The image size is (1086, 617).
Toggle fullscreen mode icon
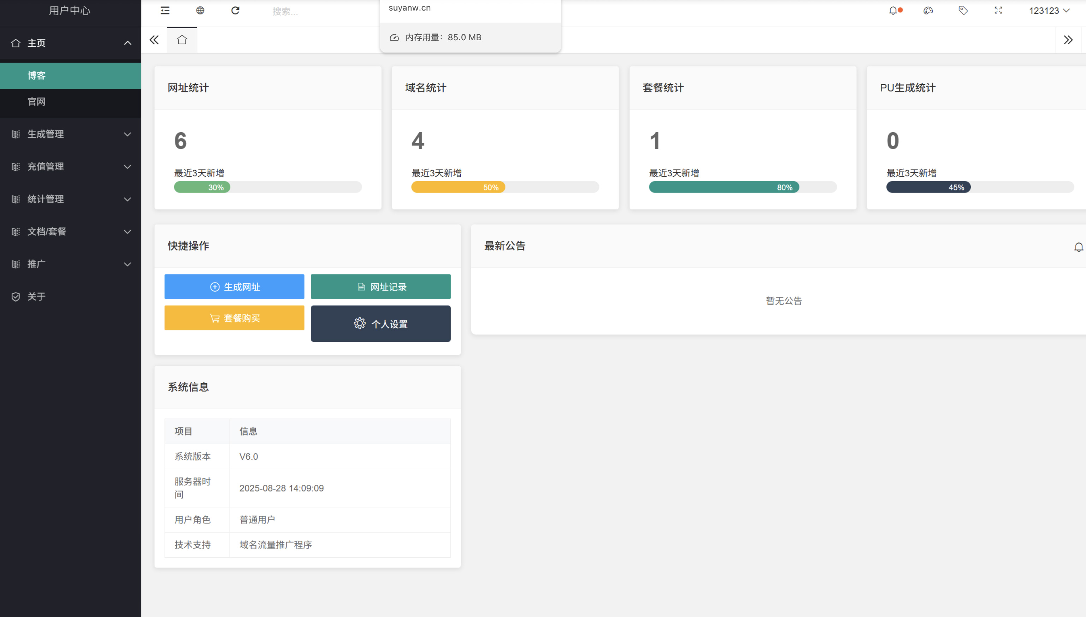998,11
